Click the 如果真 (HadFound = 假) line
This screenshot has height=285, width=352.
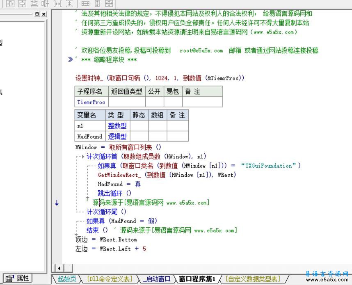coord(122,221)
